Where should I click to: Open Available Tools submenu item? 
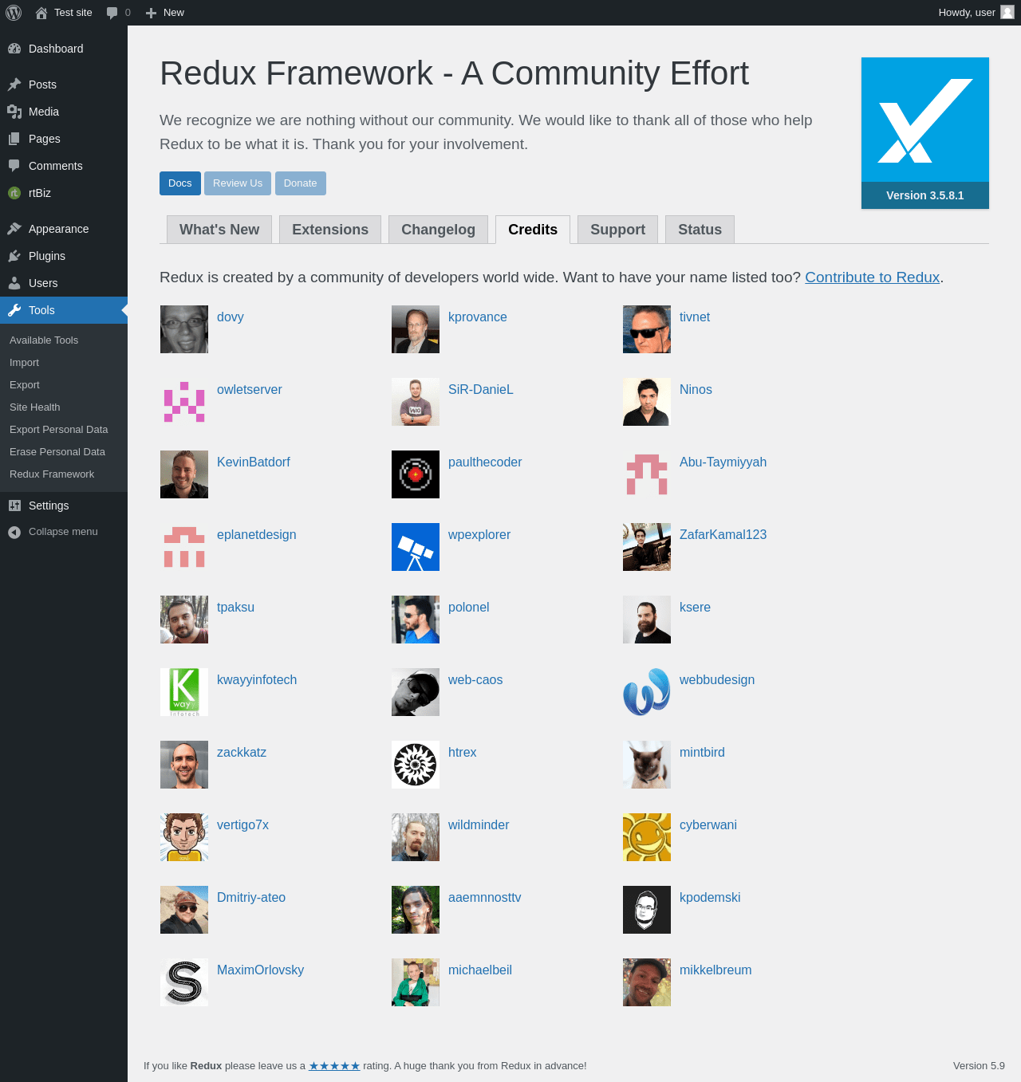(x=64, y=340)
